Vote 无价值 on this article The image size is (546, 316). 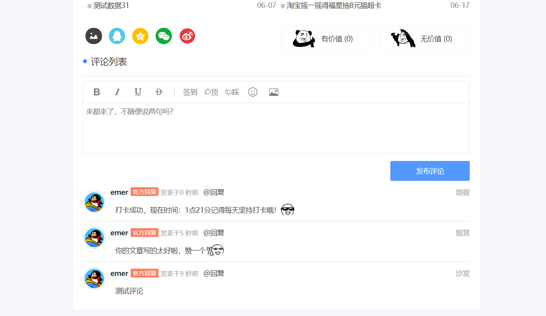(425, 39)
